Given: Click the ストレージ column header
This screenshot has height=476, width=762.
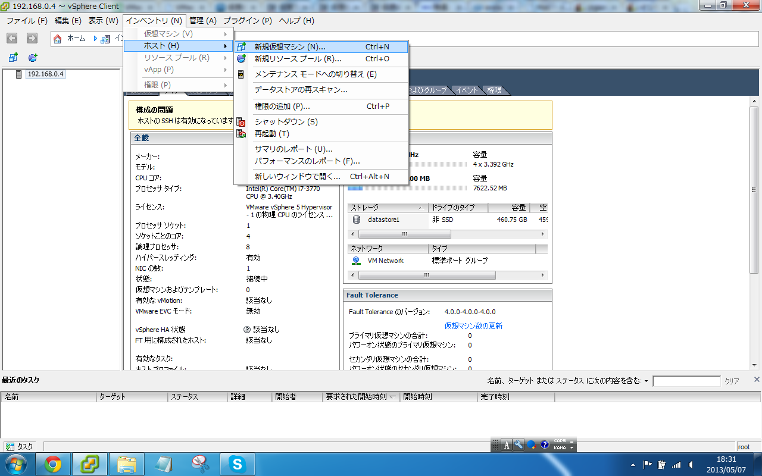Looking at the screenshot, I should (388, 208).
